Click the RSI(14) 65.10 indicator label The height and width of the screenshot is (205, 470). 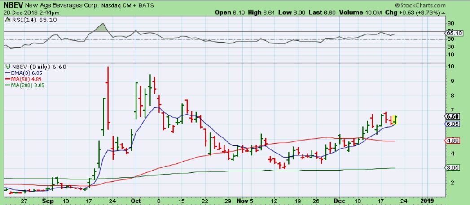pyautogui.click(x=34, y=20)
